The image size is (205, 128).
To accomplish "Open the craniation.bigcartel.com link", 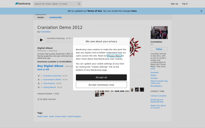I will [159, 82].
